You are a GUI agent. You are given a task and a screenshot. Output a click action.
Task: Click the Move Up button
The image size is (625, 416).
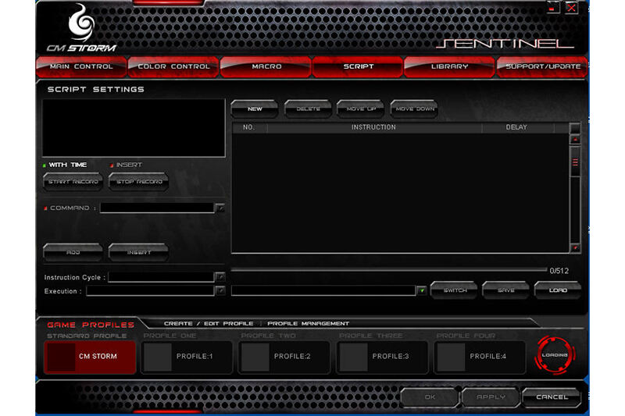pyautogui.click(x=361, y=108)
